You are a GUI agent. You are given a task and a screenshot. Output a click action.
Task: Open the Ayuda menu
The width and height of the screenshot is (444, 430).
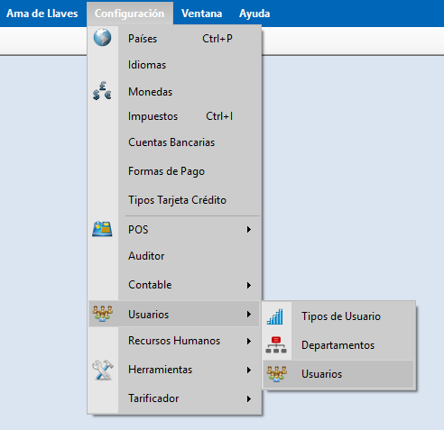click(x=254, y=14)
